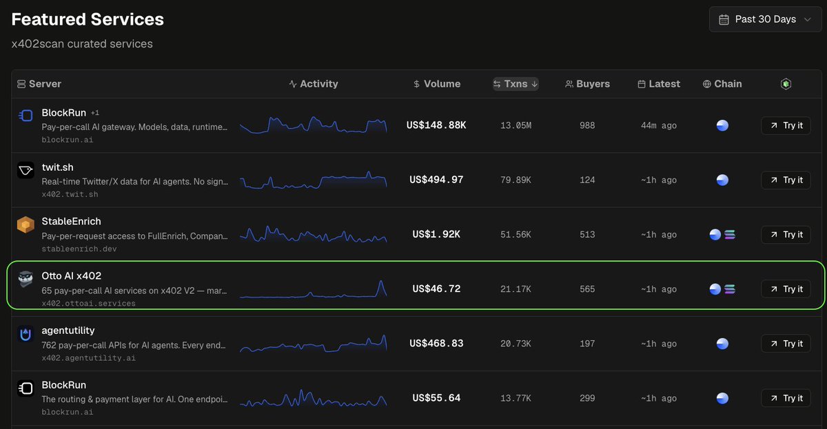Click the white BlockRun logo in last row
Viewport: 827px width, 429px height.
(25, 389)
